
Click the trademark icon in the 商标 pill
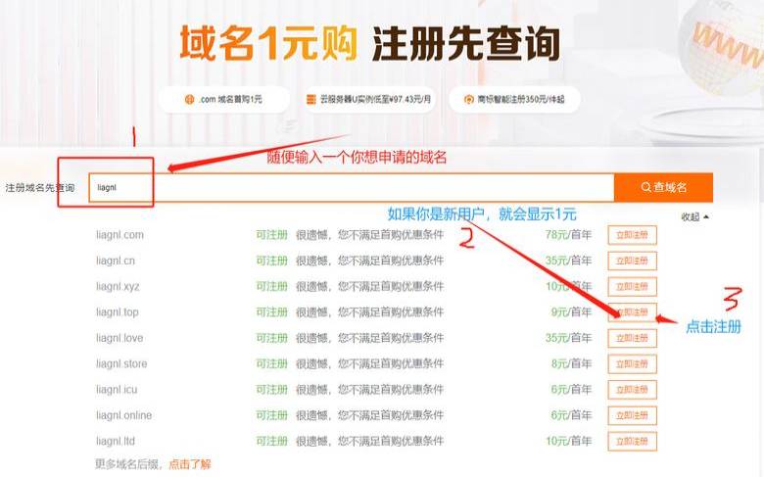click(468, 99)
